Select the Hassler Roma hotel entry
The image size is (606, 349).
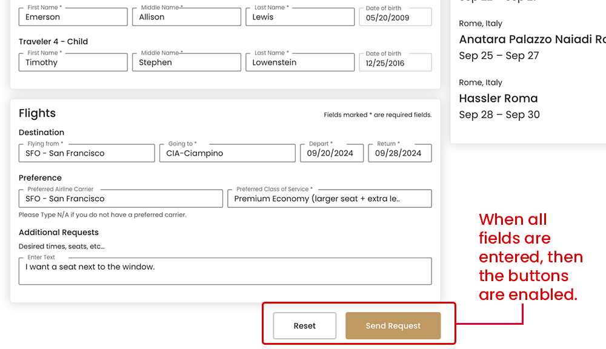tap(498, 98)
